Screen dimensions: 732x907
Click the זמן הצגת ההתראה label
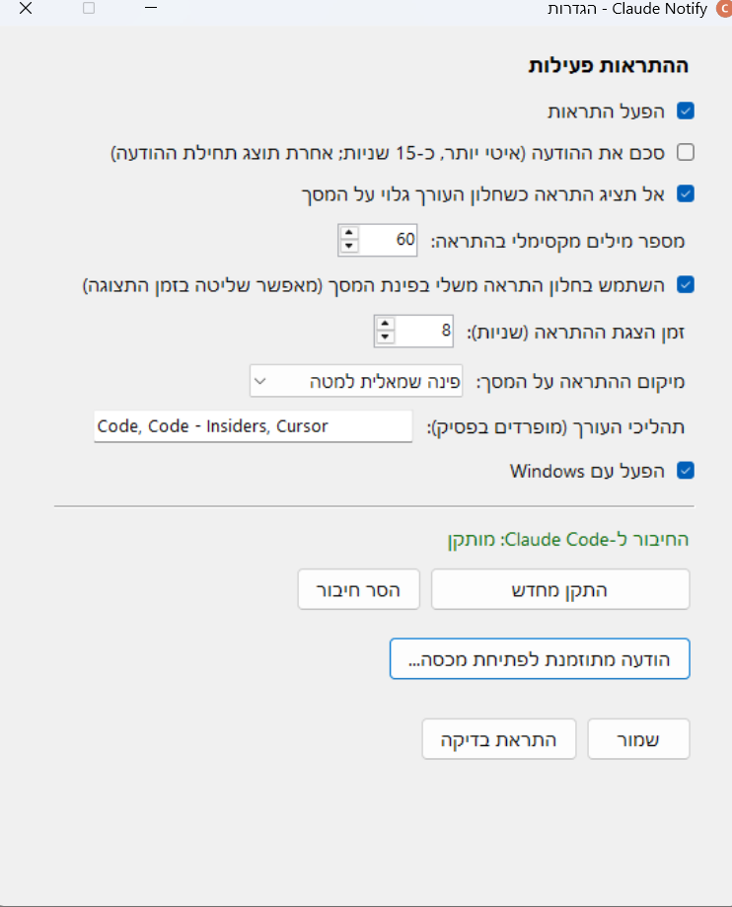(576, 332)
